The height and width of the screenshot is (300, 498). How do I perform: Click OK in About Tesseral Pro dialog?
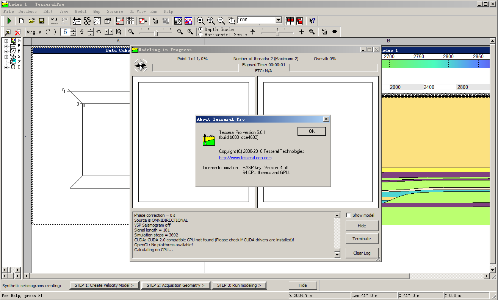click(x=312, y=131)
